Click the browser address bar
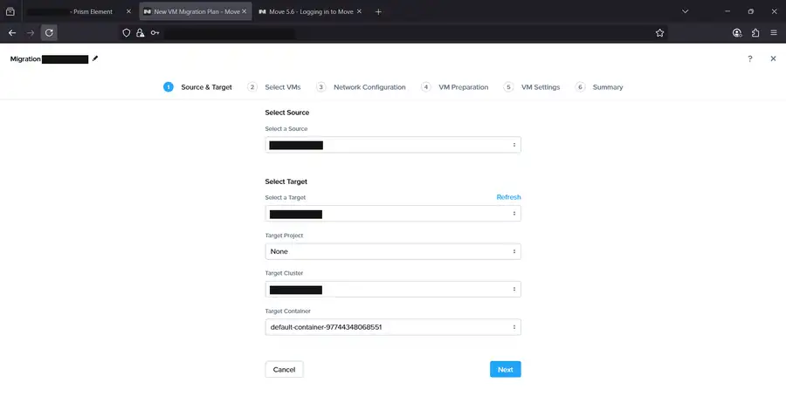 pos(391,32)
